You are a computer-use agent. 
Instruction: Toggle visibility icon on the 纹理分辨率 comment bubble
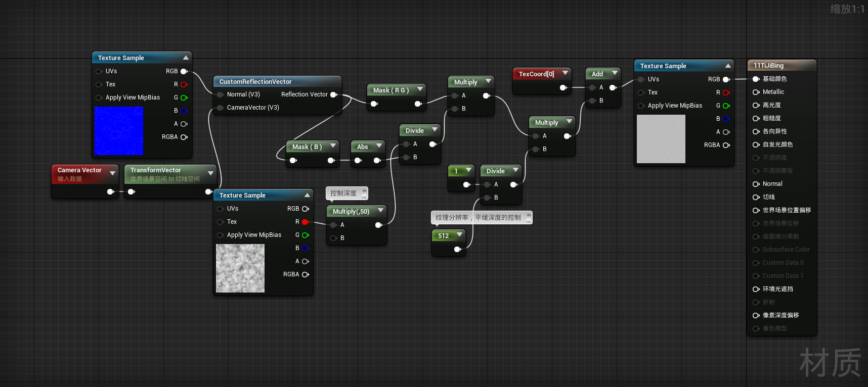(x=529, y=220)
